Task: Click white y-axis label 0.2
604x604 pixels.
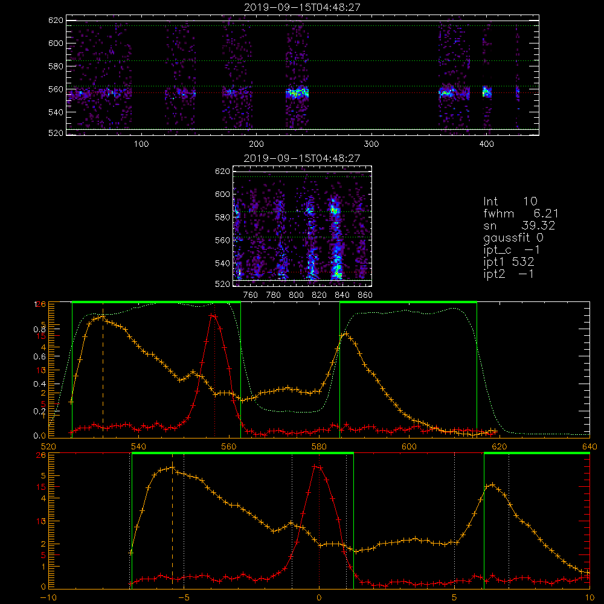Action: [40, 411]
